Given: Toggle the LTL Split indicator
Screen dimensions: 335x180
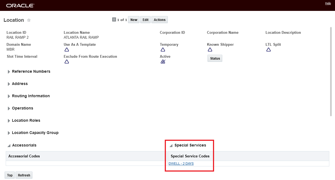Looking at the screenshot, I should 269,50.
